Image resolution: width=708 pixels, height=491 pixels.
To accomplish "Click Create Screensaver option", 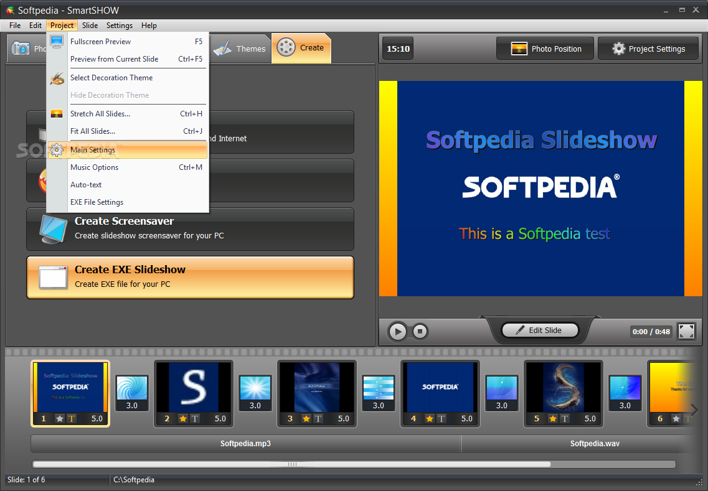I will 190,229.
